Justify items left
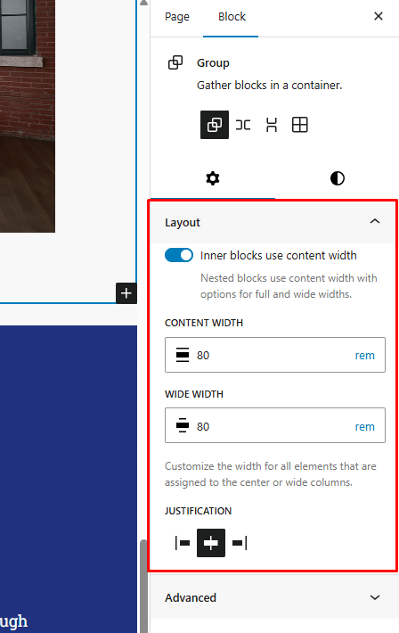The width and height of the screenshot is (399, 633). [x=183, y=543]
